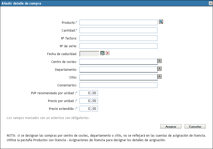This screenshot has height=149, width=213.
Task: Click into the Cantidad field
Action: tap(118, 30)
